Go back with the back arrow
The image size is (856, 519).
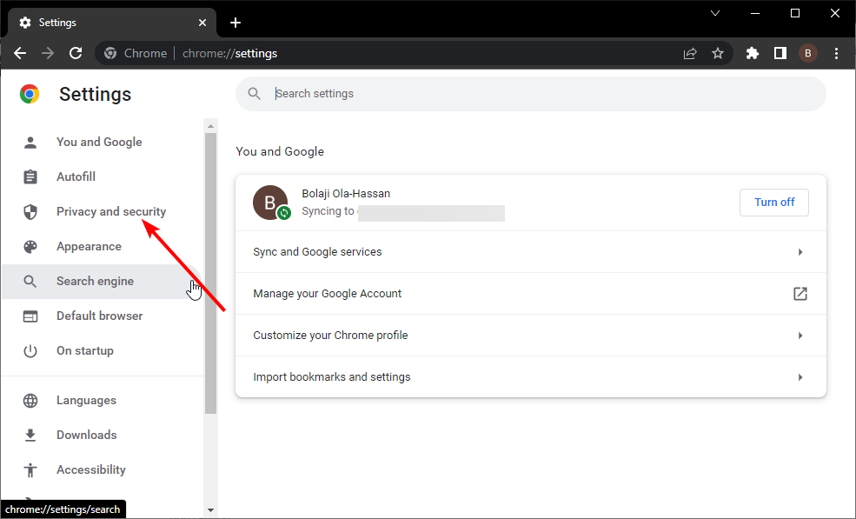pyautogui.click(x=20, y=53)
